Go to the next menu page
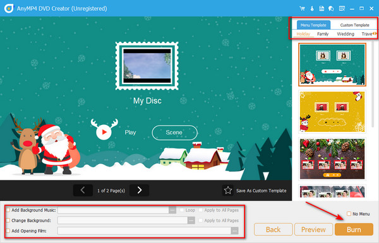Viewport: 379px width, 243px height. (139, 191)
